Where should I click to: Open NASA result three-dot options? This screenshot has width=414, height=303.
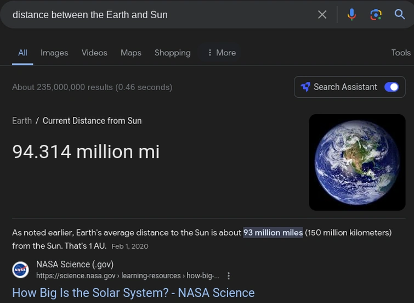pos(229,276)
